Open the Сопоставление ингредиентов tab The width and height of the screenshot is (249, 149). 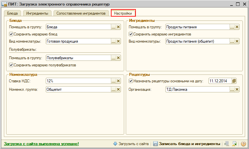point(81,13)
